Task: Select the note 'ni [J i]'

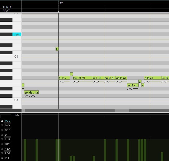Action: click(98, 78)
